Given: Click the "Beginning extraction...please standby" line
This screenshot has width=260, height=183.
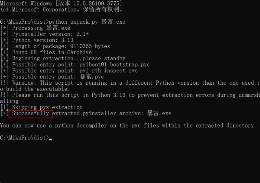Looking at the screenshot, I should (69, 58).
